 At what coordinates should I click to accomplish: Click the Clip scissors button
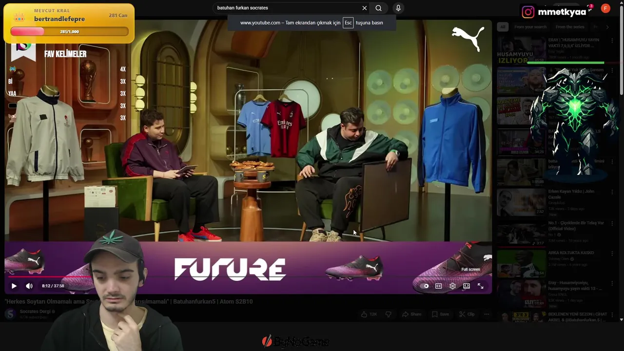pos(467,314)
